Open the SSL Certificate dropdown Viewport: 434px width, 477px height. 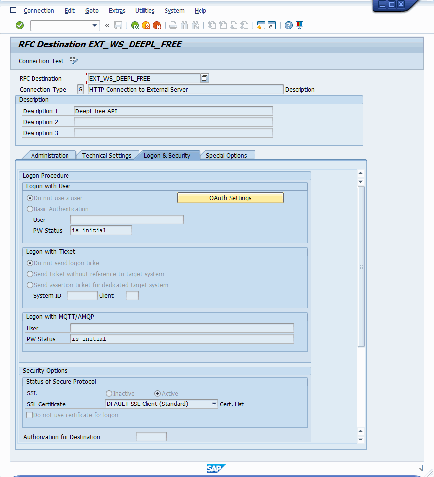(161, 404)
